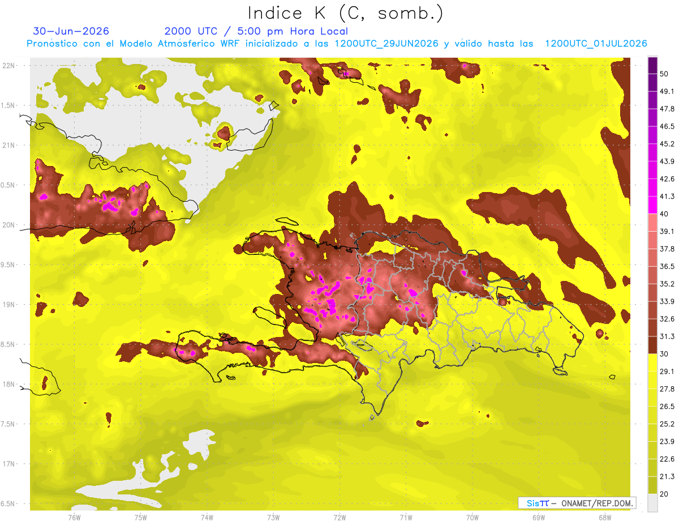Click the colorbar value "35.2"
The width and height of the screenshot is (679, 525).
tap(667, 284)
